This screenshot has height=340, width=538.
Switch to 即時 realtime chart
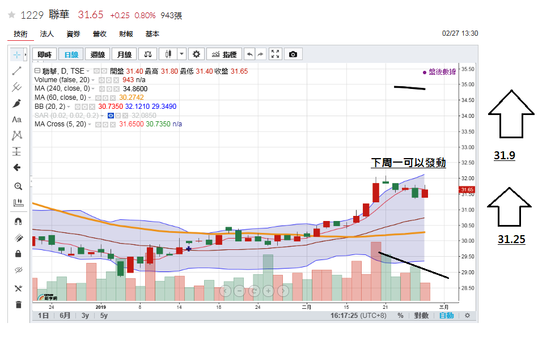coord(44,54)
